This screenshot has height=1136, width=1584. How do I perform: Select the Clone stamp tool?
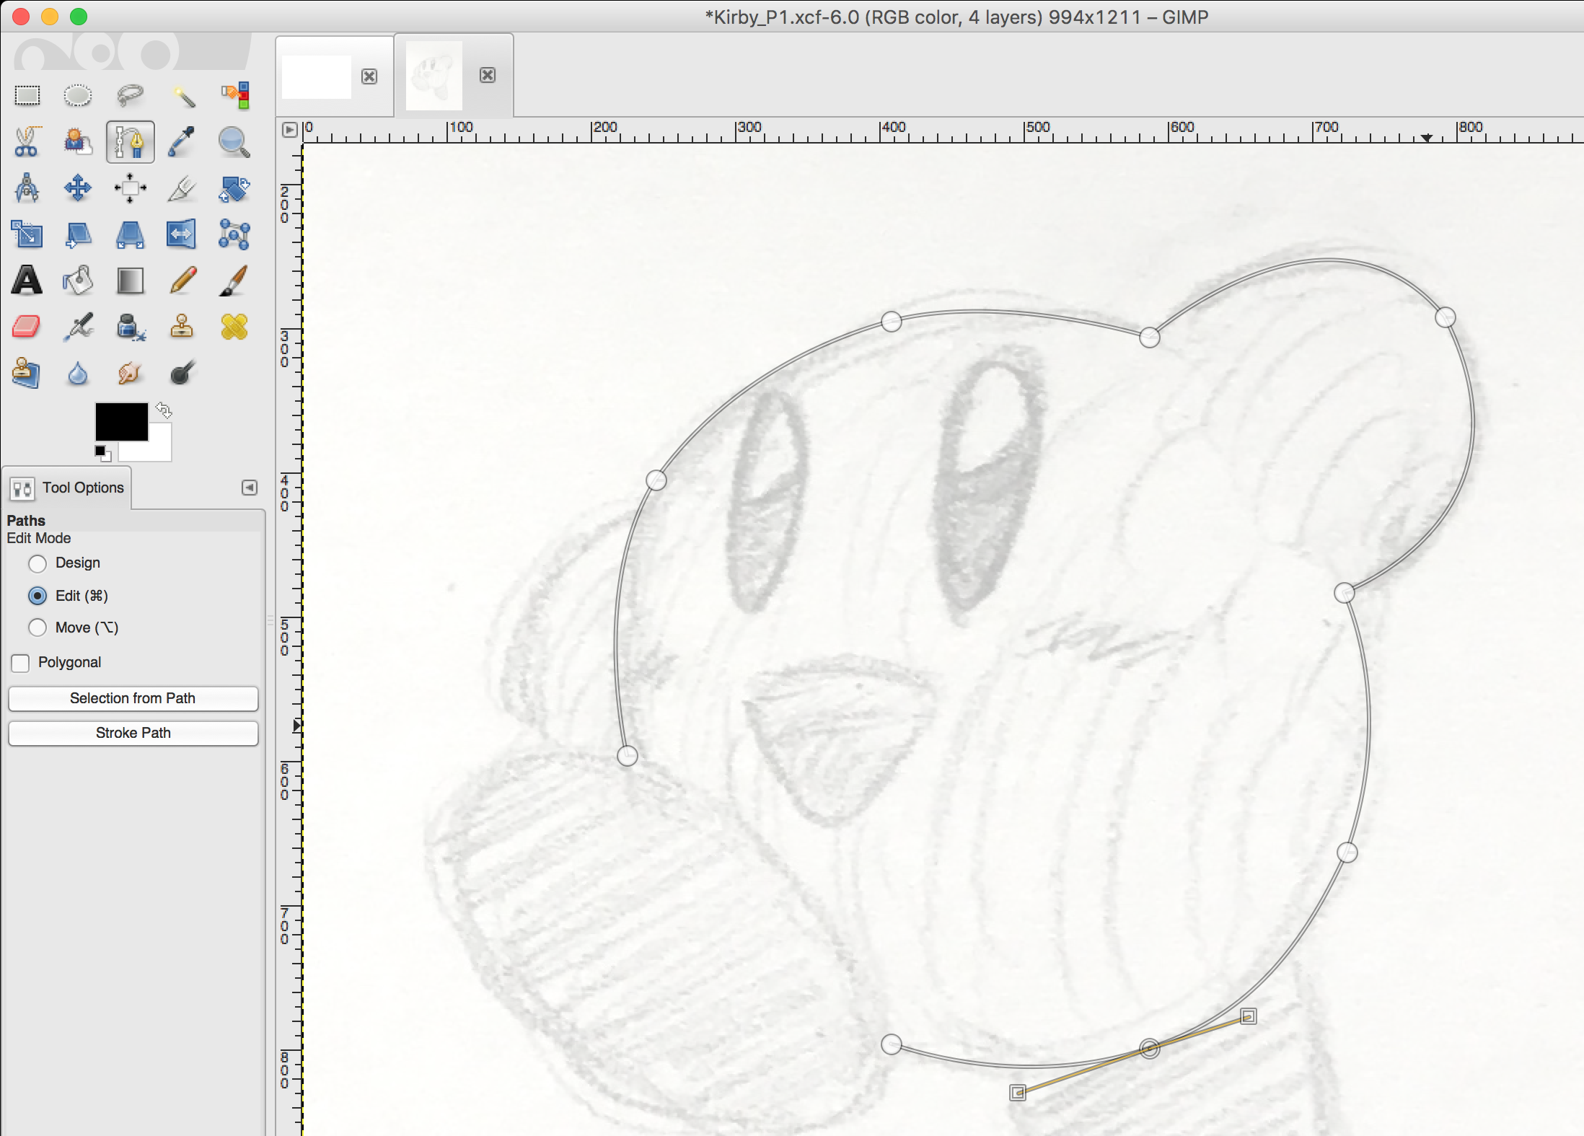click(182, 327)
